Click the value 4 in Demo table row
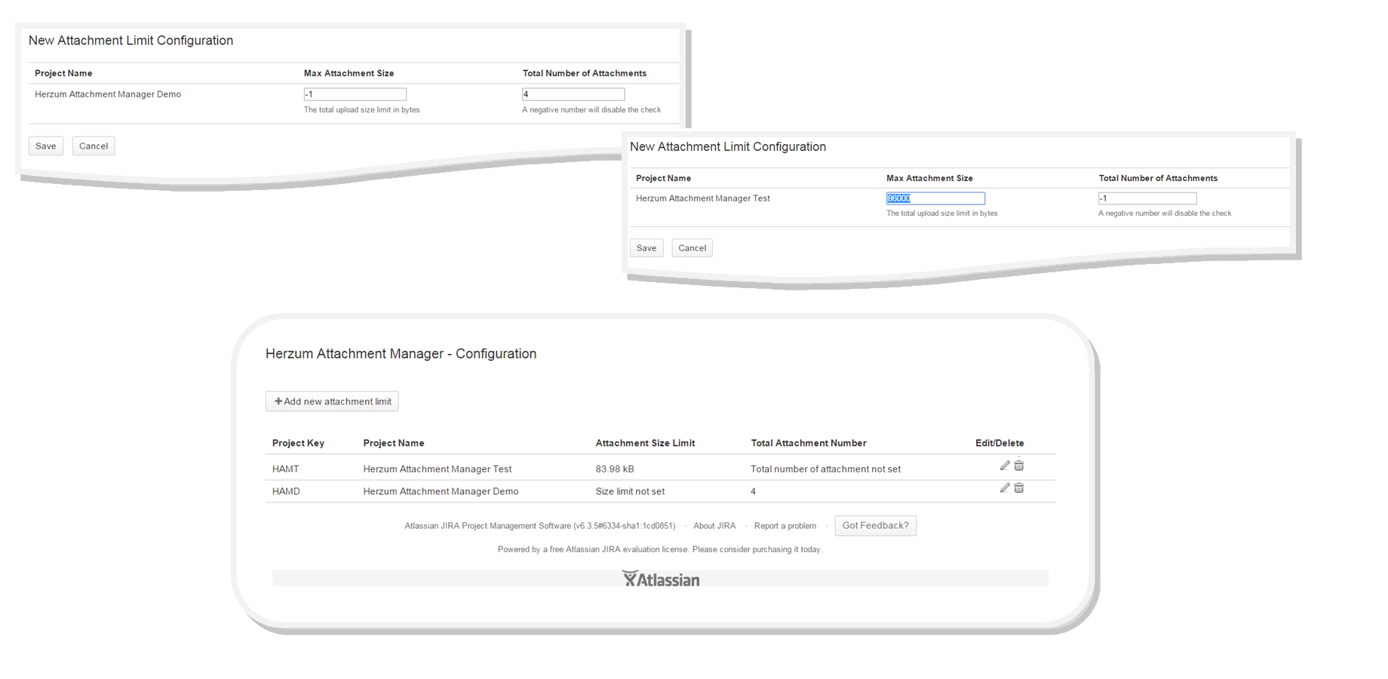The image size is (1388, 679). point(753,491)
